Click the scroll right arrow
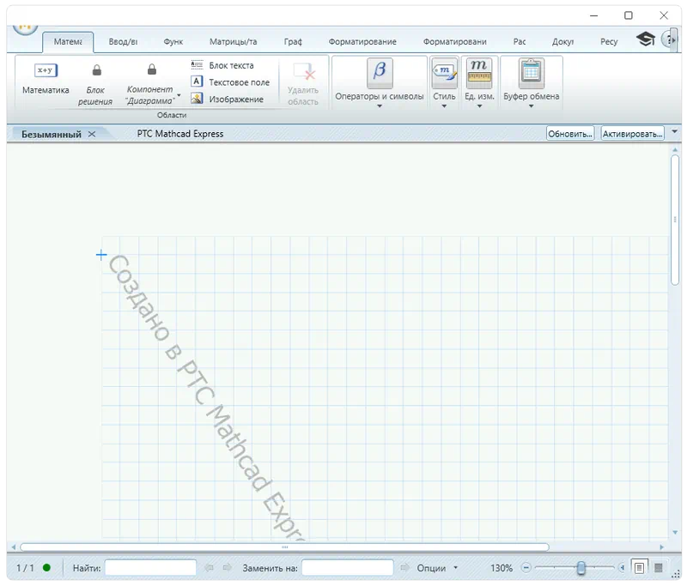 click(x=661, y=547)
